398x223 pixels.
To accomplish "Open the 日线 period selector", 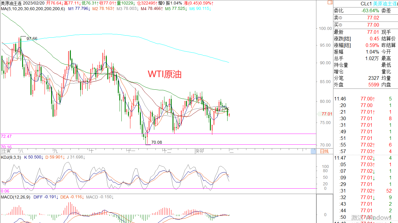I will (324, 151).
